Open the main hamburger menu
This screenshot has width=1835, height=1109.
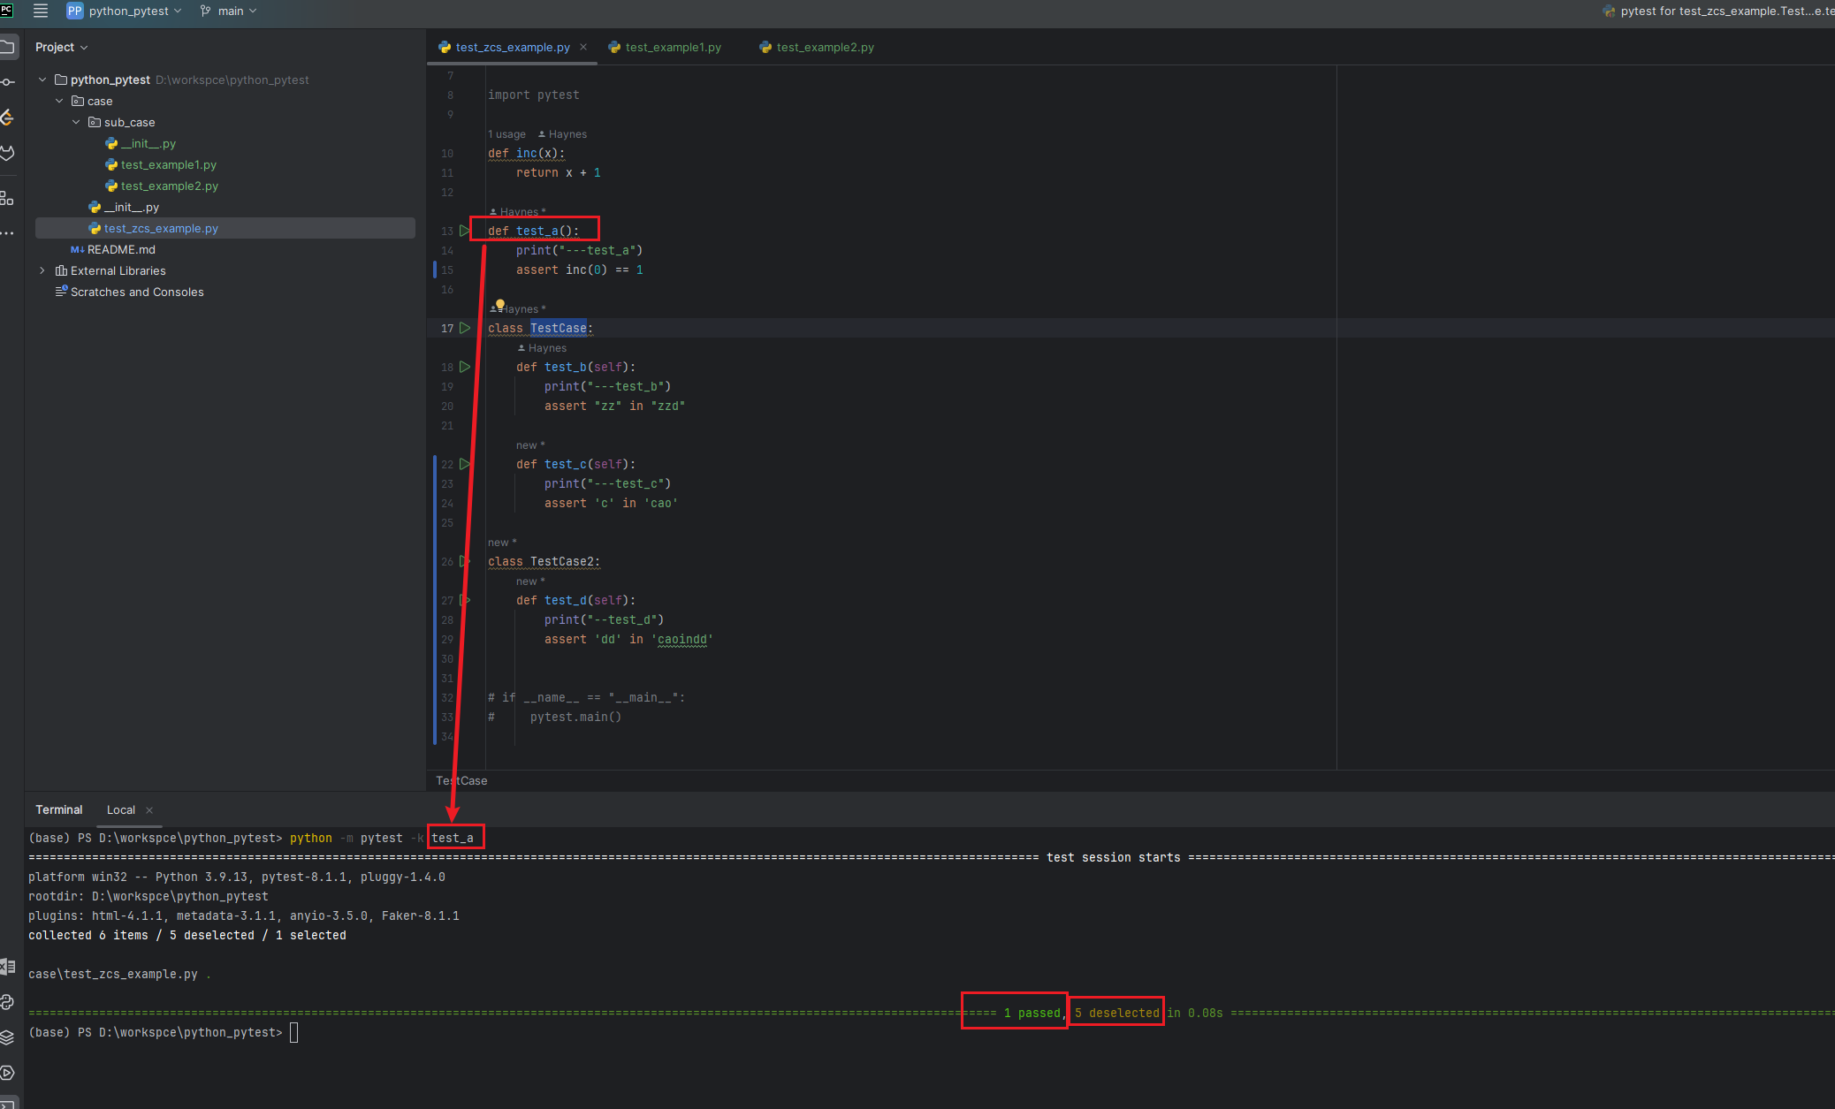pyautogui.click(x=40, y=11)
